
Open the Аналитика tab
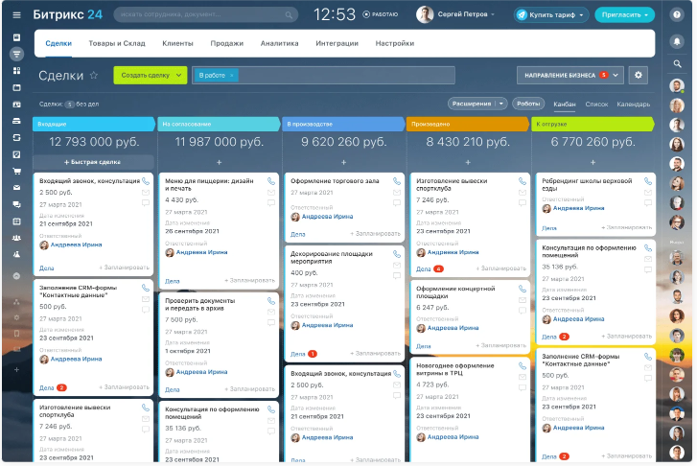[x=280, y=43]
